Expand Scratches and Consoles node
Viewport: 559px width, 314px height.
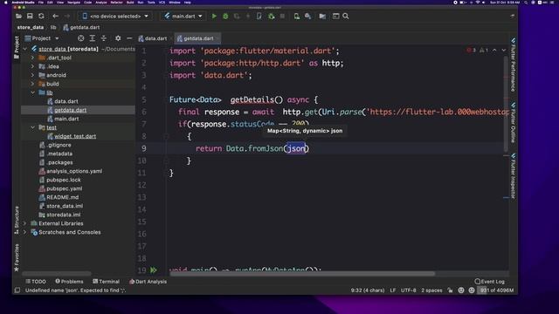pyautogui.click(x=25, y=232)
